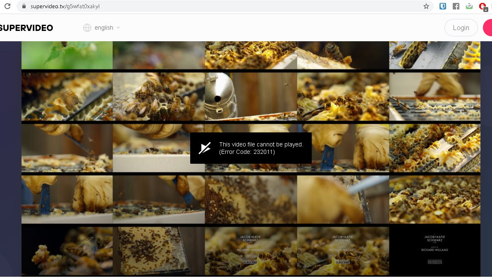Click the crossed-out play error icon

point(205,148)
